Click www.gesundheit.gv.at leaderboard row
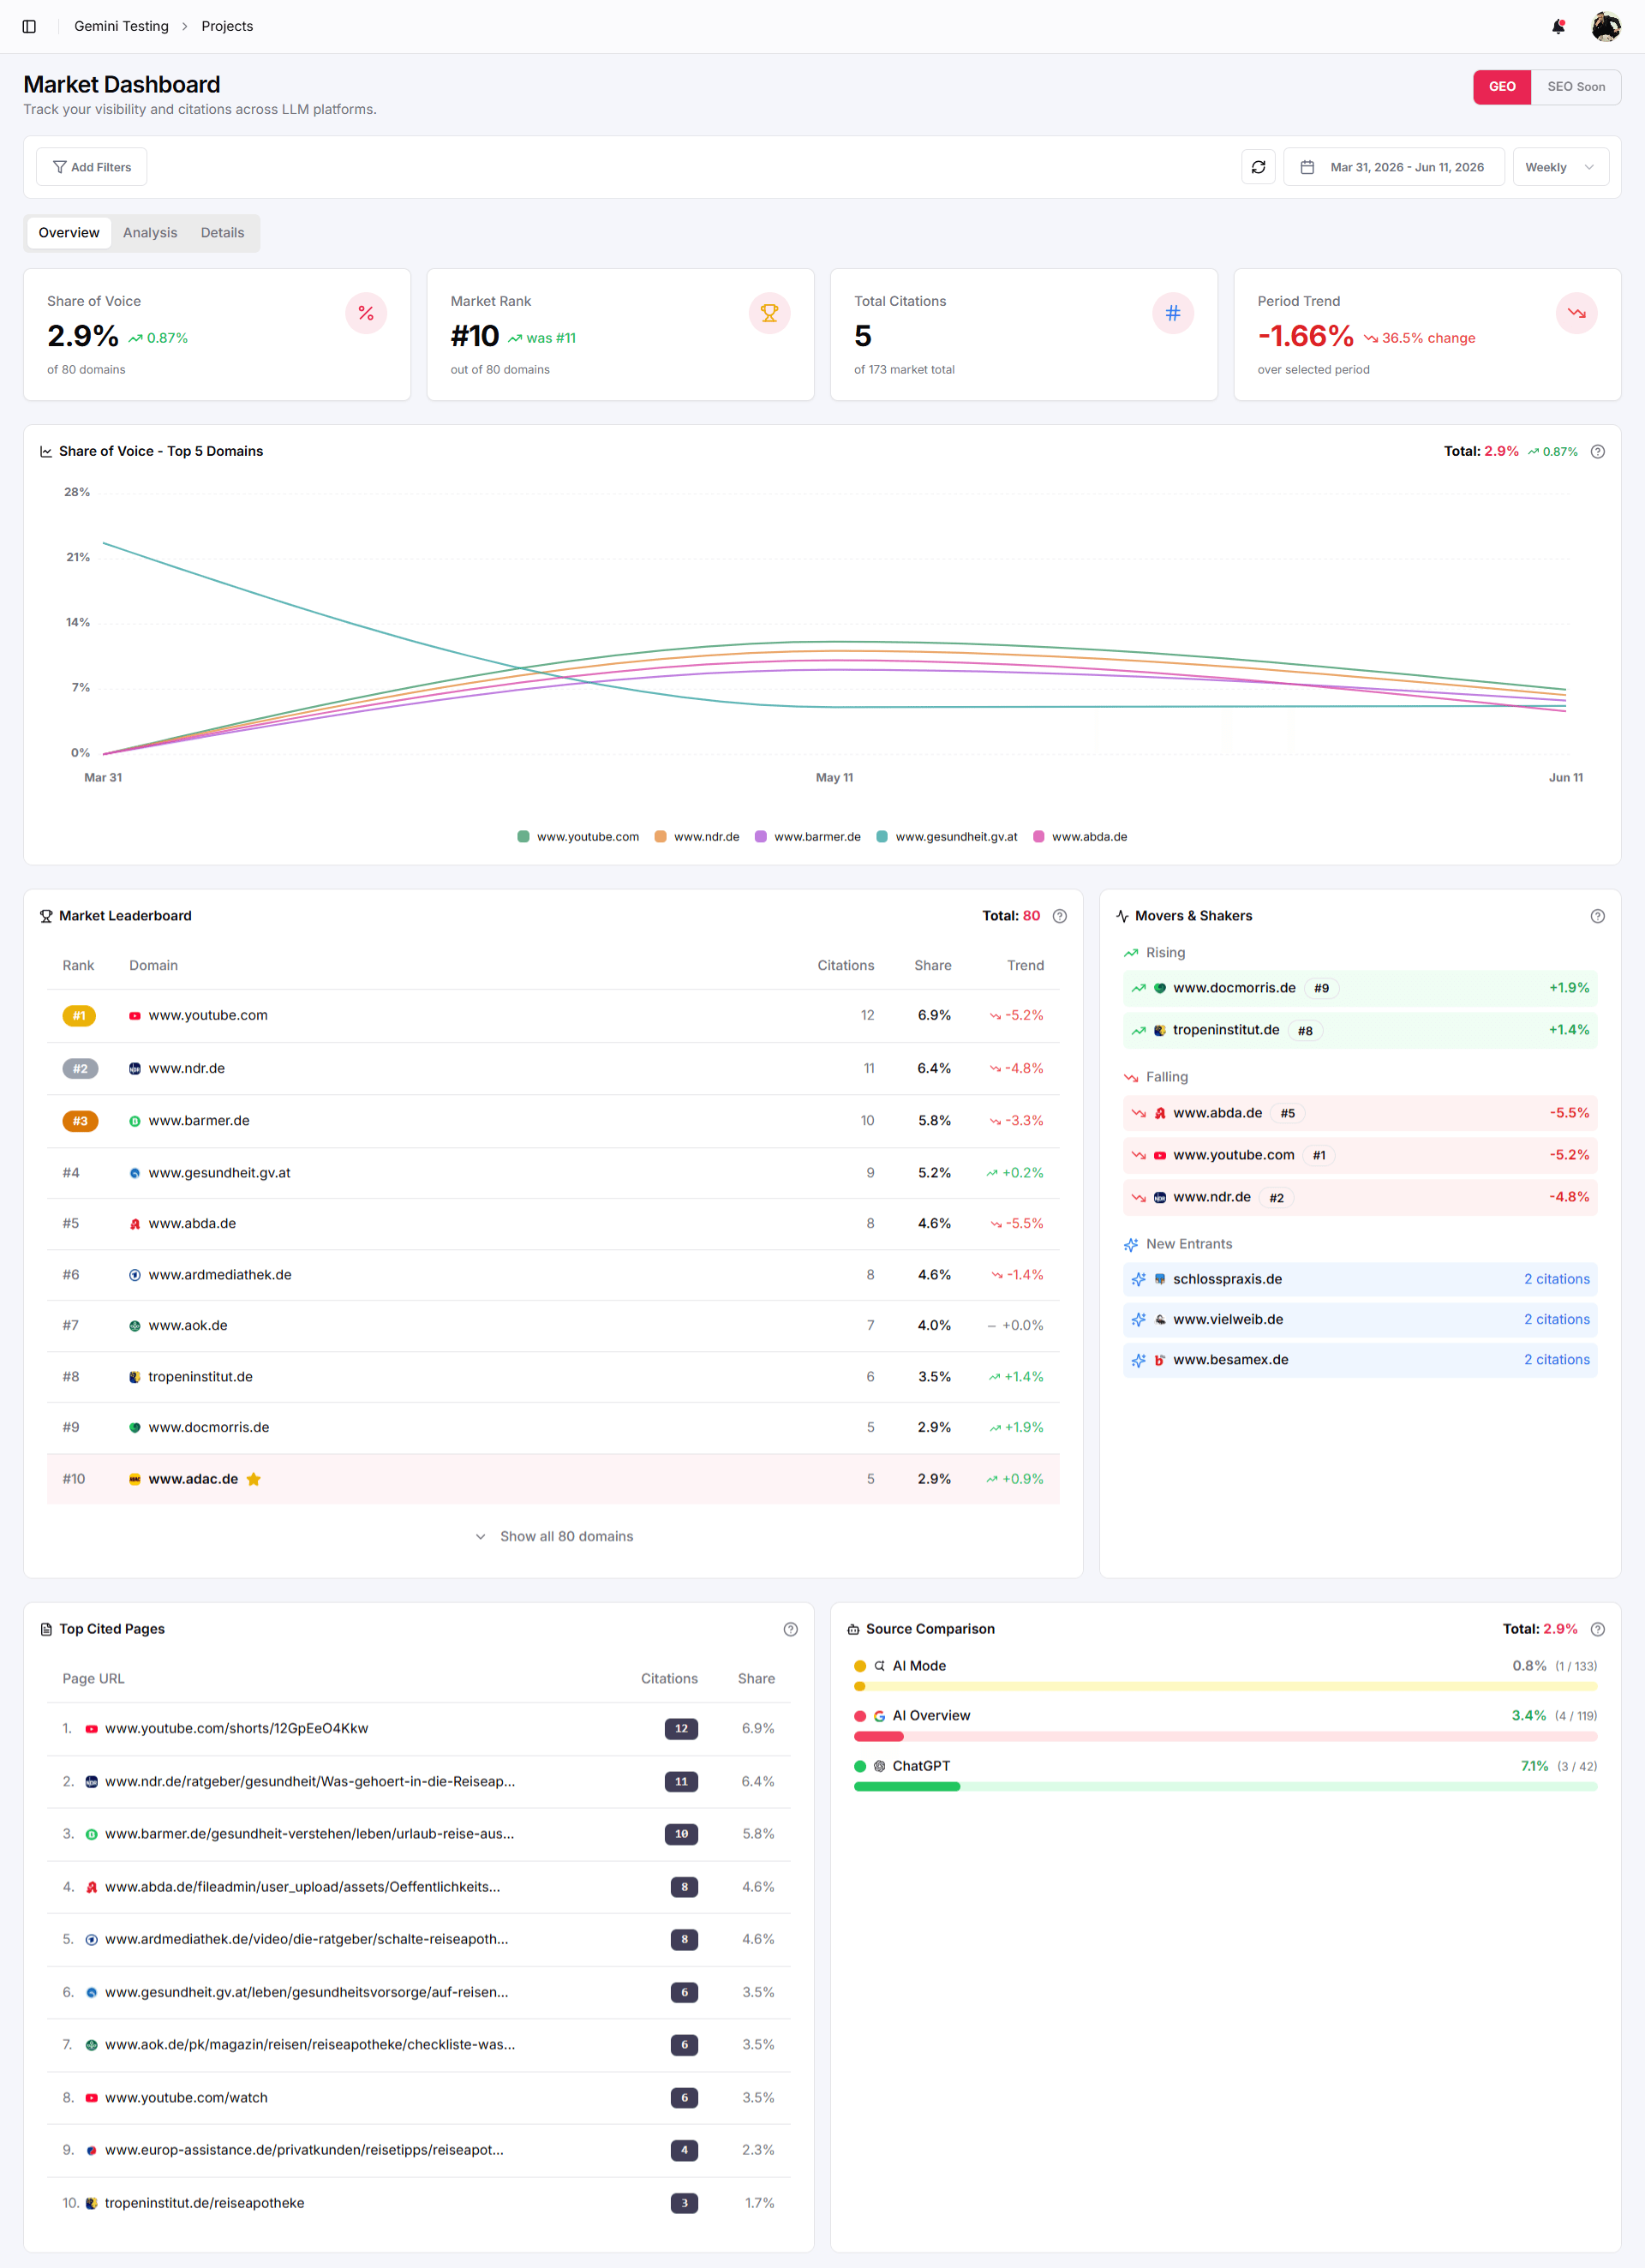The image size is (1645, 2268). coord(553,1172)
